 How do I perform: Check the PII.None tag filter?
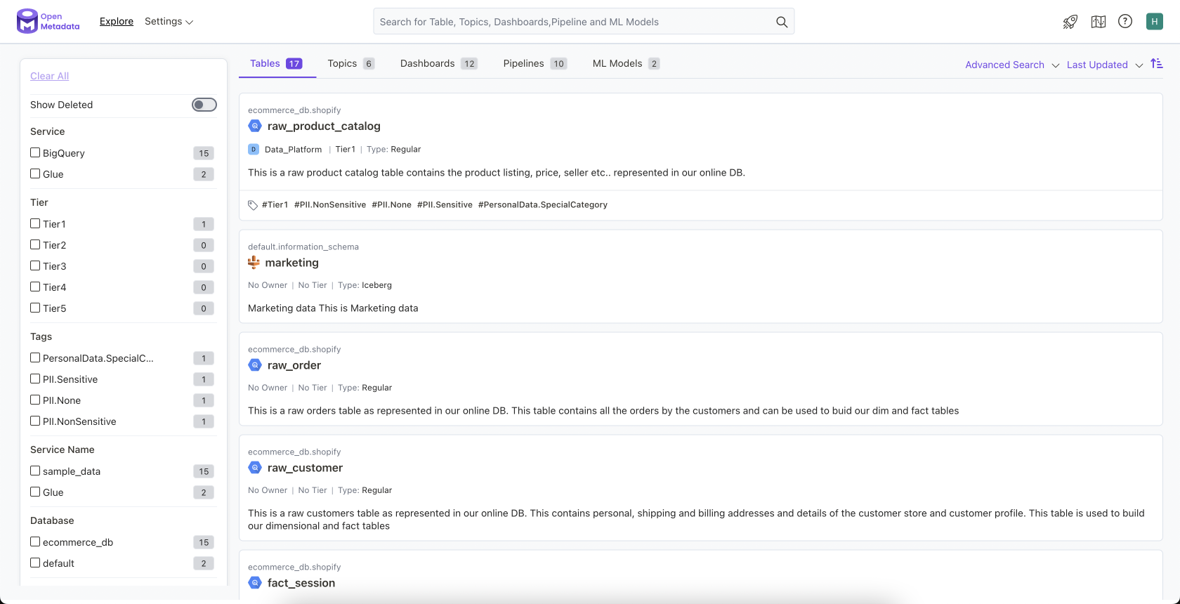pyautogui.click(x=35, y=400)
